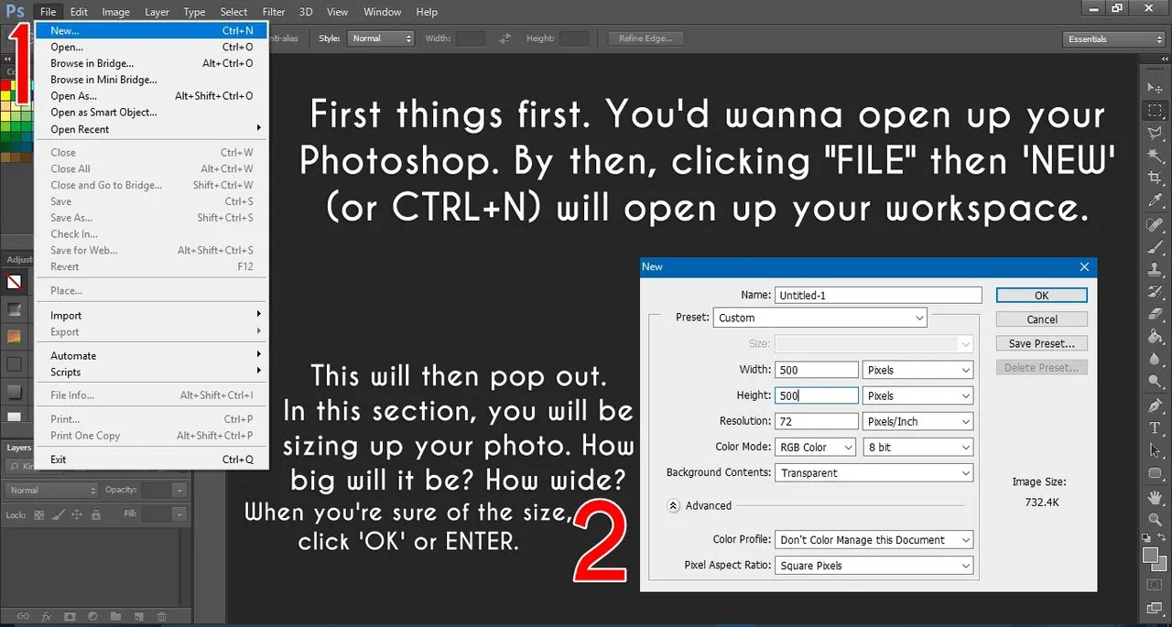Click the Name field showing Untitled-1

coord(878,296)
